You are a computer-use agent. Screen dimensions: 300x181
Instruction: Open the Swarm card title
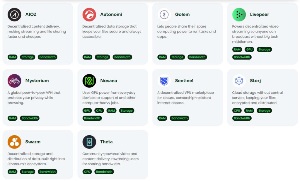point(33,142)
